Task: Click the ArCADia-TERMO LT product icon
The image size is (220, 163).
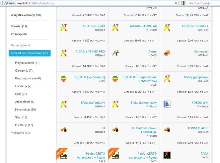Action: (167, 28)
